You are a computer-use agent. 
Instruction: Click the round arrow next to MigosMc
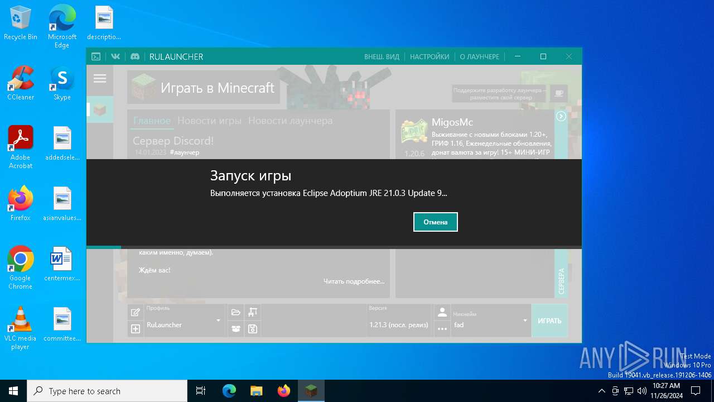pyautogui.click(x=561, y=117)
